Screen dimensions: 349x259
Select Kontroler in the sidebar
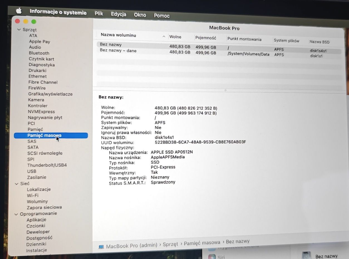click(x=38, y=106)
